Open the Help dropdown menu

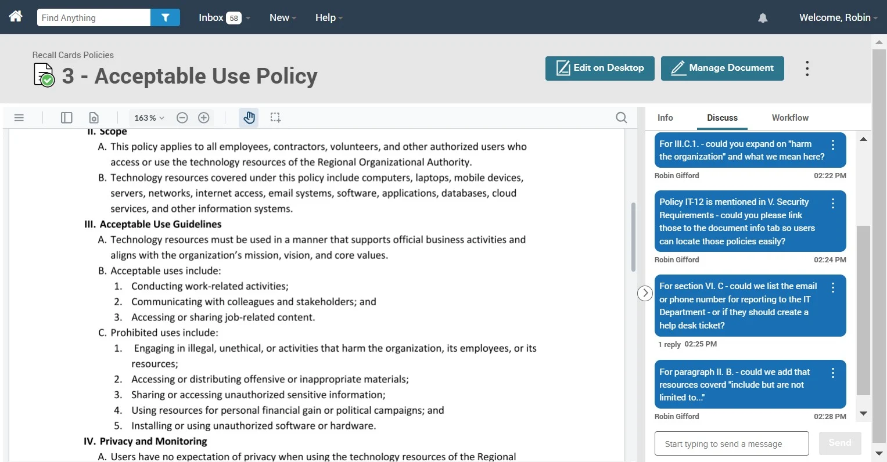329,17
